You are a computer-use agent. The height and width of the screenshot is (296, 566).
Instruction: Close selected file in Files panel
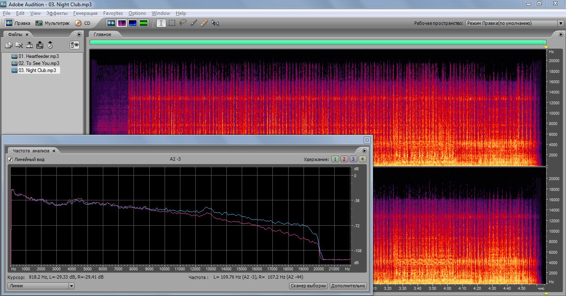[19, 45]
